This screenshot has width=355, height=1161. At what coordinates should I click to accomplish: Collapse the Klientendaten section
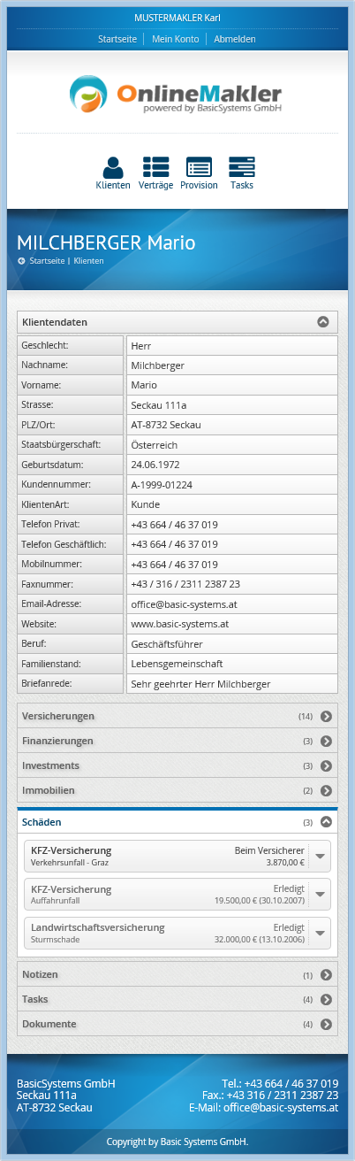coord(324,322)
